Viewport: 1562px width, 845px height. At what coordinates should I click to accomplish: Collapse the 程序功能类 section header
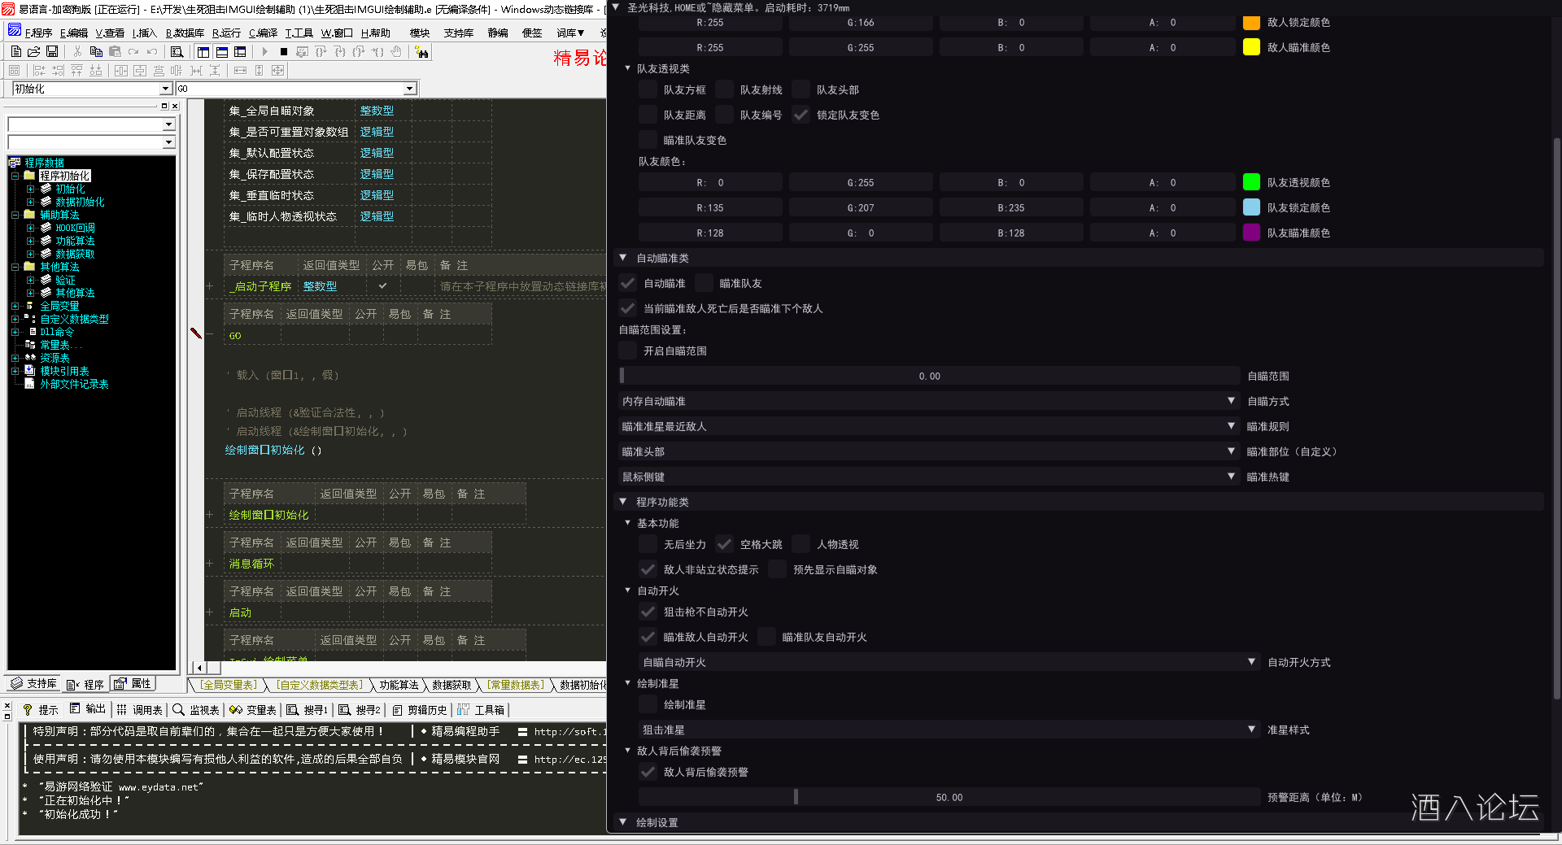point(1079,502)
